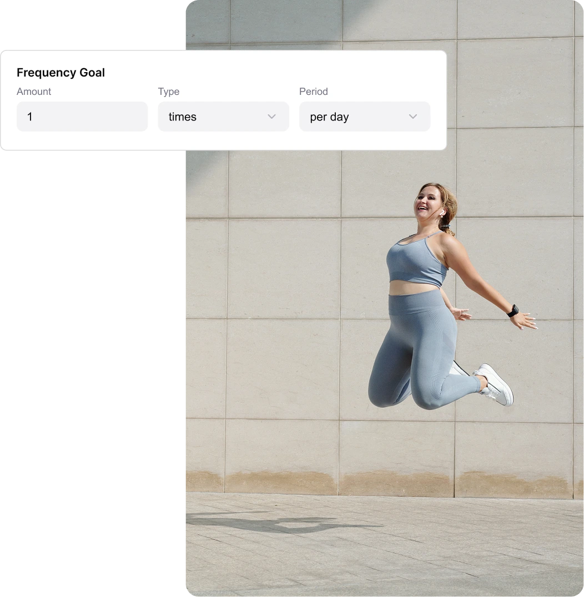This screenshot has height=597, width=584.
Task: Click the Period label above dropdown
Action: (314, 92)
